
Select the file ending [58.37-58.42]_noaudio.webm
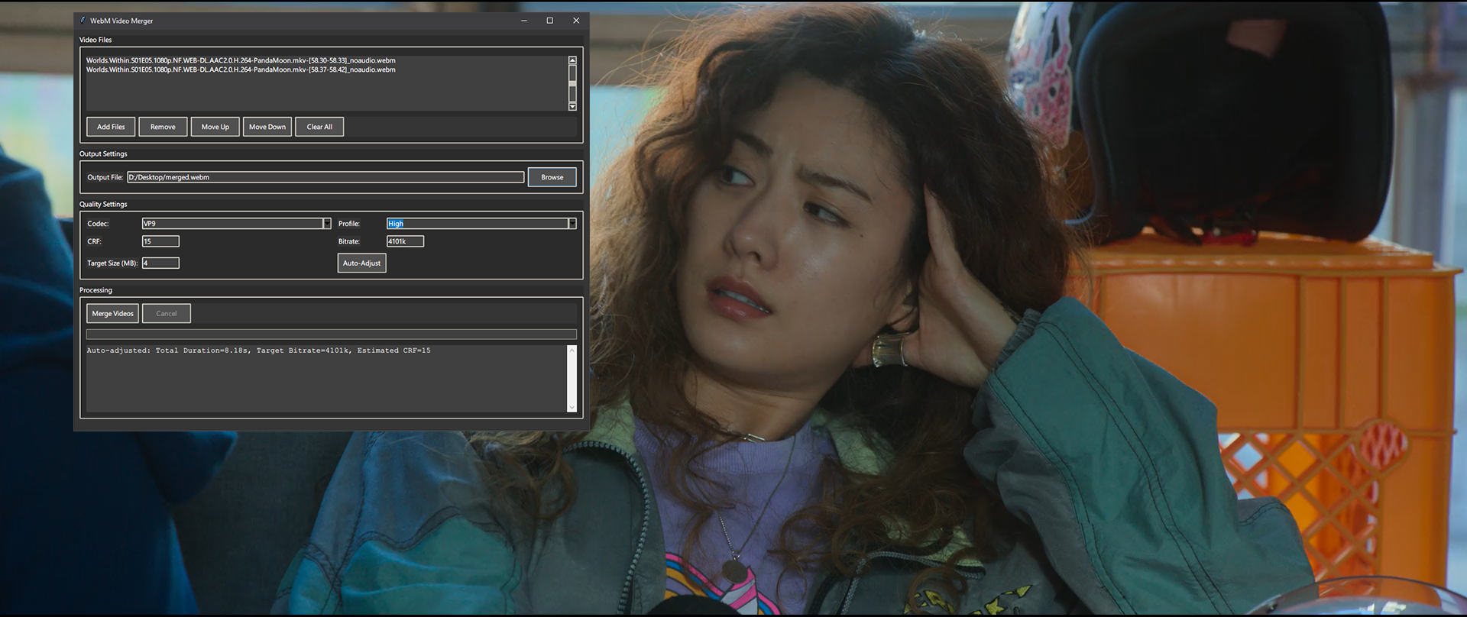click(x=241, y=69)
